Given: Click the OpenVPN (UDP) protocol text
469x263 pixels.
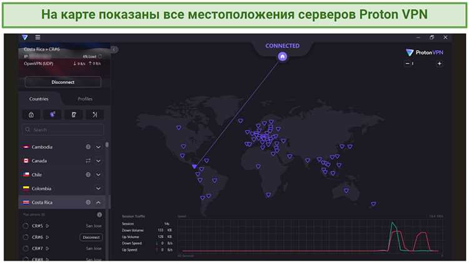Looking at the screenshot, I should coord(39,64).
